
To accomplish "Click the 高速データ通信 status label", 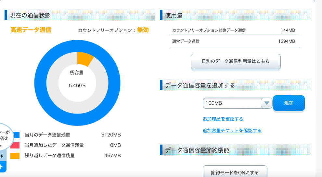I will point(31,30).
